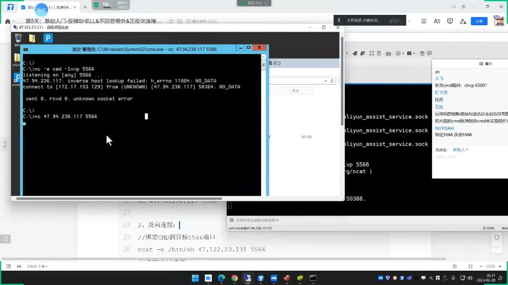The image size is (508, 285).
Task: Open the sidebar toggle at left edge
Action: tap(5, 239)
